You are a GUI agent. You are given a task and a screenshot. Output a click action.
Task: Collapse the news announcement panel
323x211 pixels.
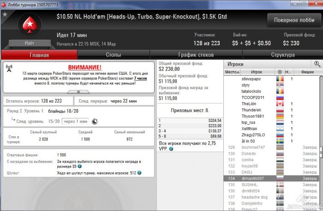[78, 92]
